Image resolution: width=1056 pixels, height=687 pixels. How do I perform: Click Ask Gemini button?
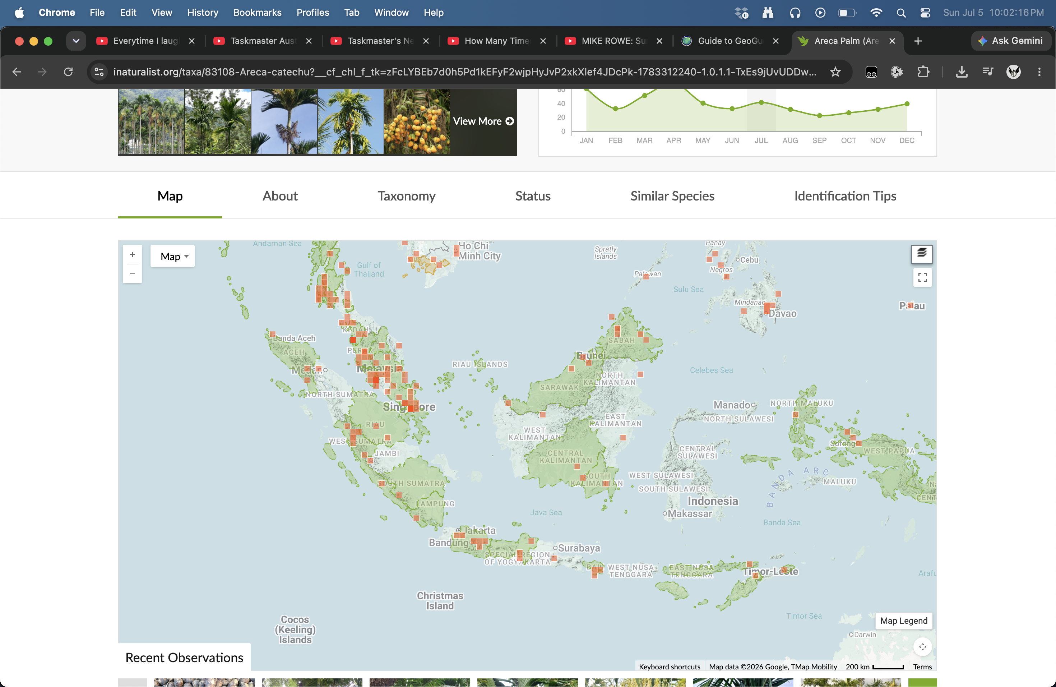tap(1010, 41)
